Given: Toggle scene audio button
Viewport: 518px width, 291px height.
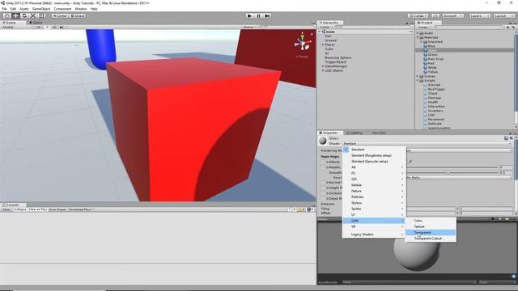Looking at the screenshot, I should coord(54,27).
